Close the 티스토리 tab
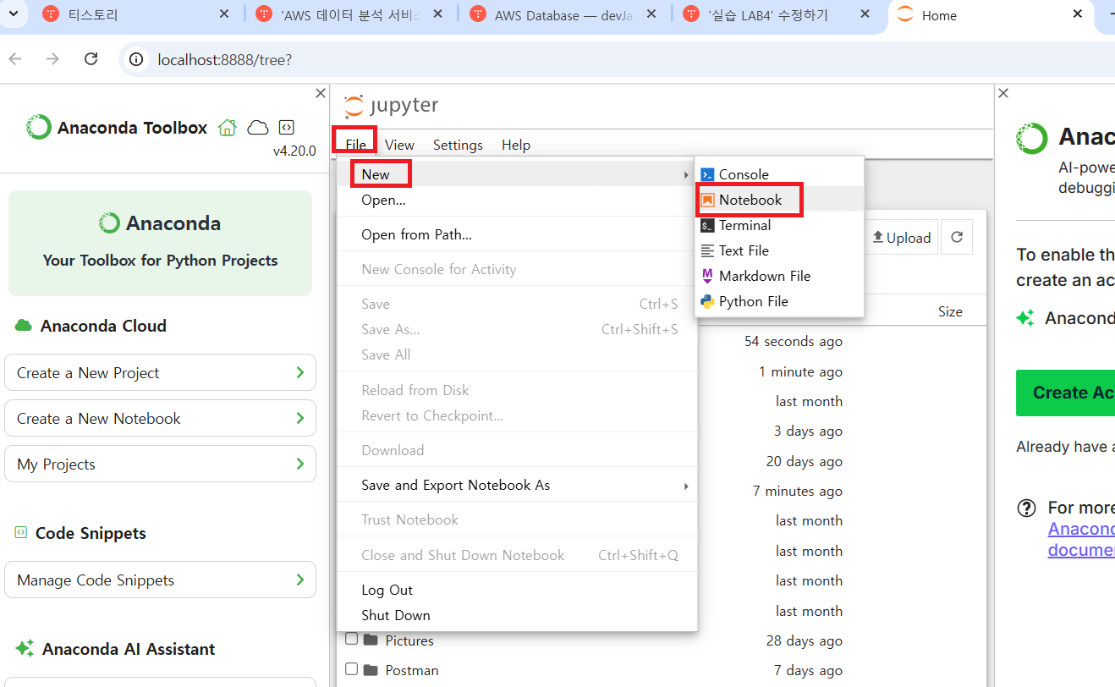The image size is (1115, 687). (224, 14)
